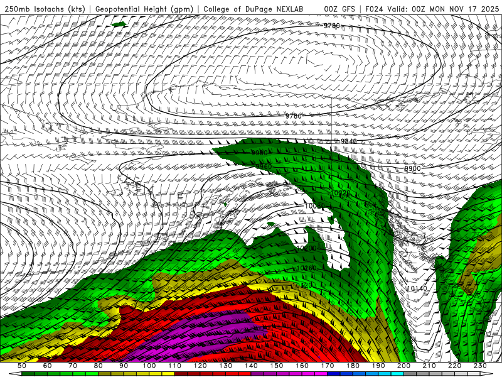Click 'College of DuPage NEXLAB' in the header

tap(254, 9)
